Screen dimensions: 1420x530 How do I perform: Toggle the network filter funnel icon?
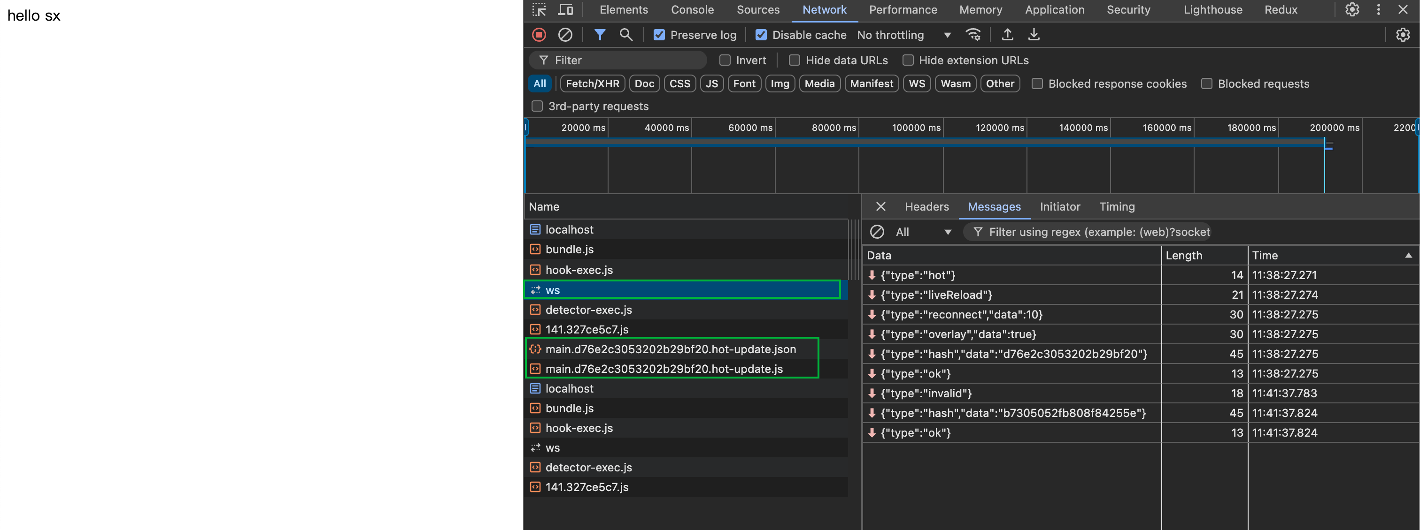600,35
